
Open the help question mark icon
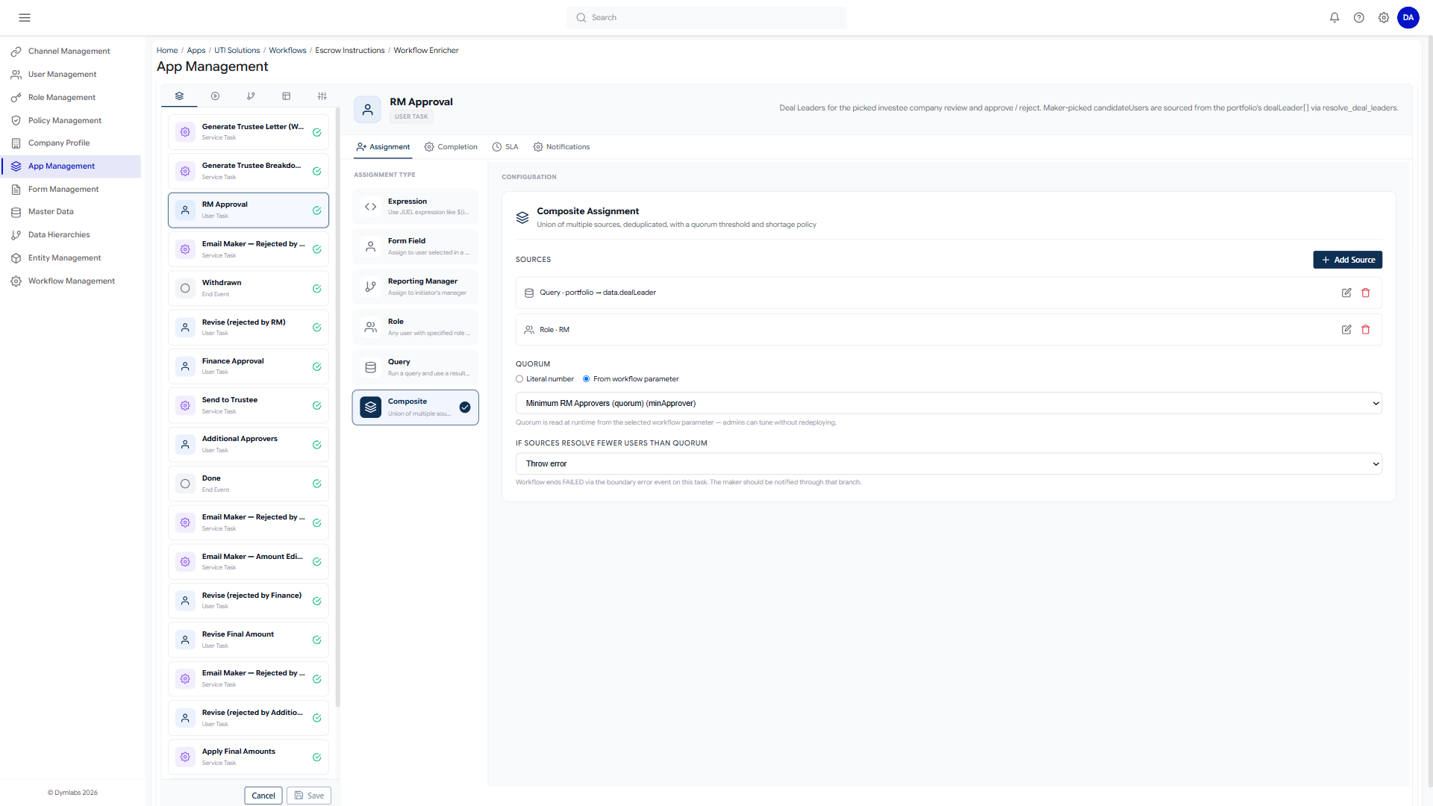(1359, 17)
